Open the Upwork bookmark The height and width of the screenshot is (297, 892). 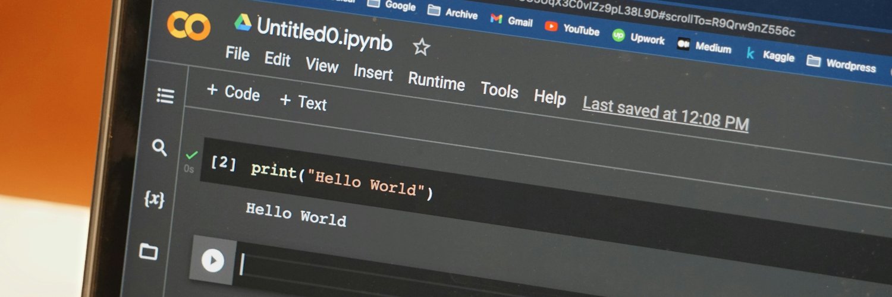tap(639, 37)
